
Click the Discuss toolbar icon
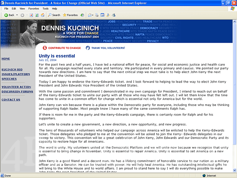(x=108, y=15)
